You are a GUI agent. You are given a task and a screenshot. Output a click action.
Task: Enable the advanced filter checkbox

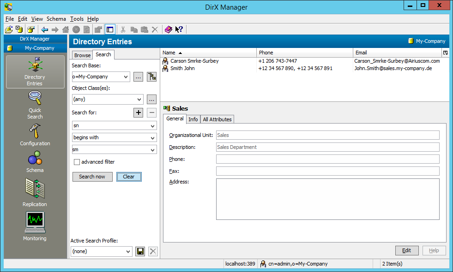pos(77,162)
